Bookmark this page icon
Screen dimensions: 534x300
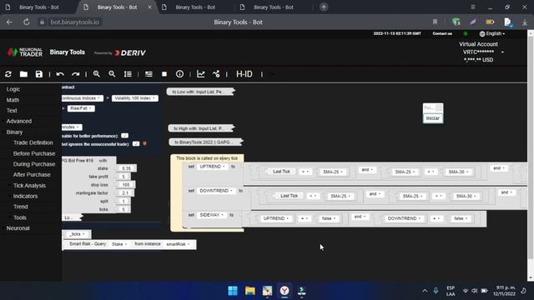(x=435, y=22)
